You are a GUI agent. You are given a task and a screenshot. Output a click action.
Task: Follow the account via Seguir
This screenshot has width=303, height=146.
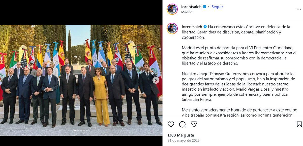[217, 7]
